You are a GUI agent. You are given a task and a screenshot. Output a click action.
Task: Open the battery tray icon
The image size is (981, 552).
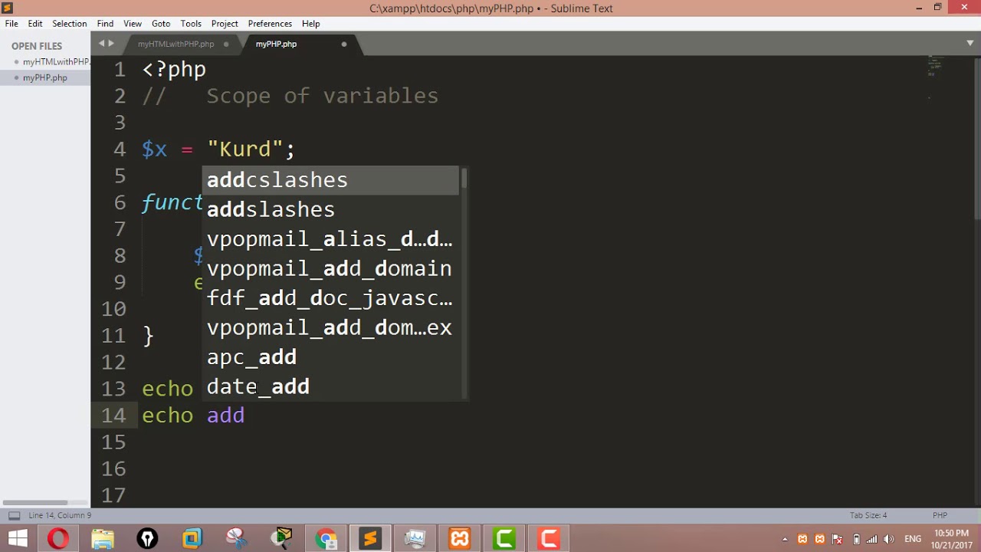tap(856, 539)
